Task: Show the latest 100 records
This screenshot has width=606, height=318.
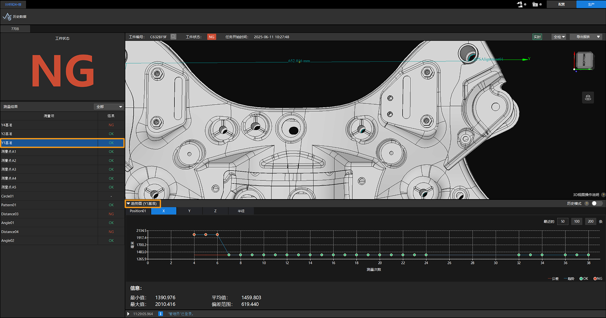Action: [x=577, y=222]
